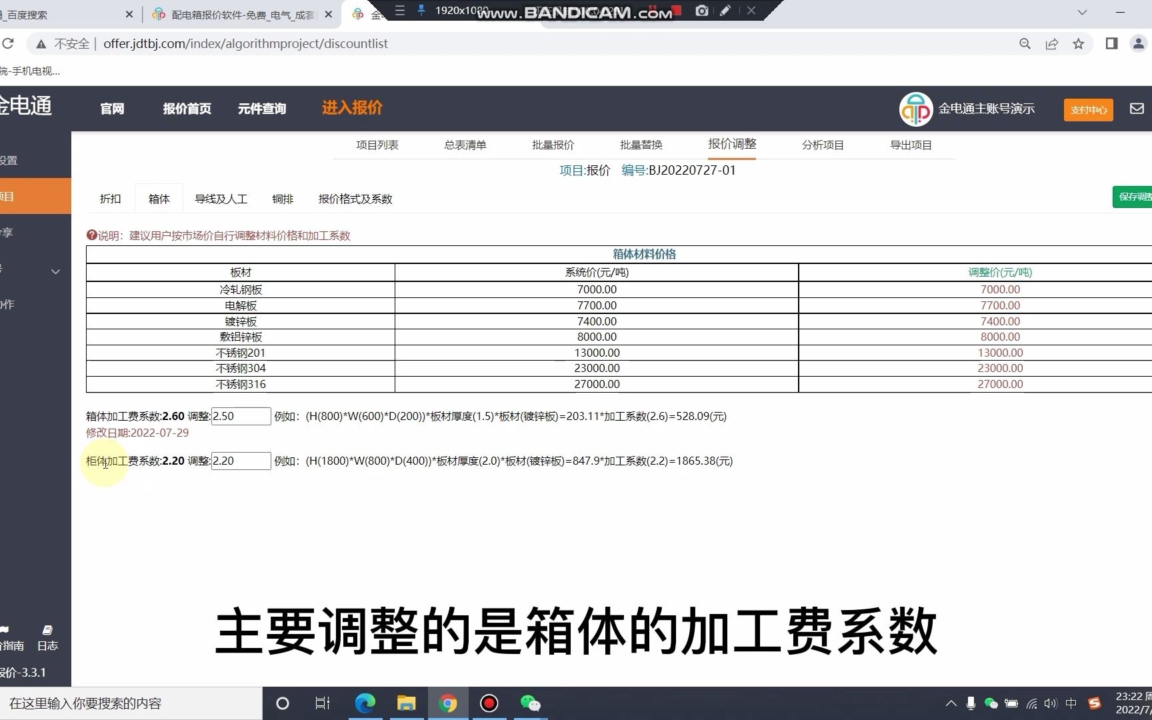This screenshot has height=720, width=1152.
Task: Click the volume speaker tray icon
Action: 1051,703
